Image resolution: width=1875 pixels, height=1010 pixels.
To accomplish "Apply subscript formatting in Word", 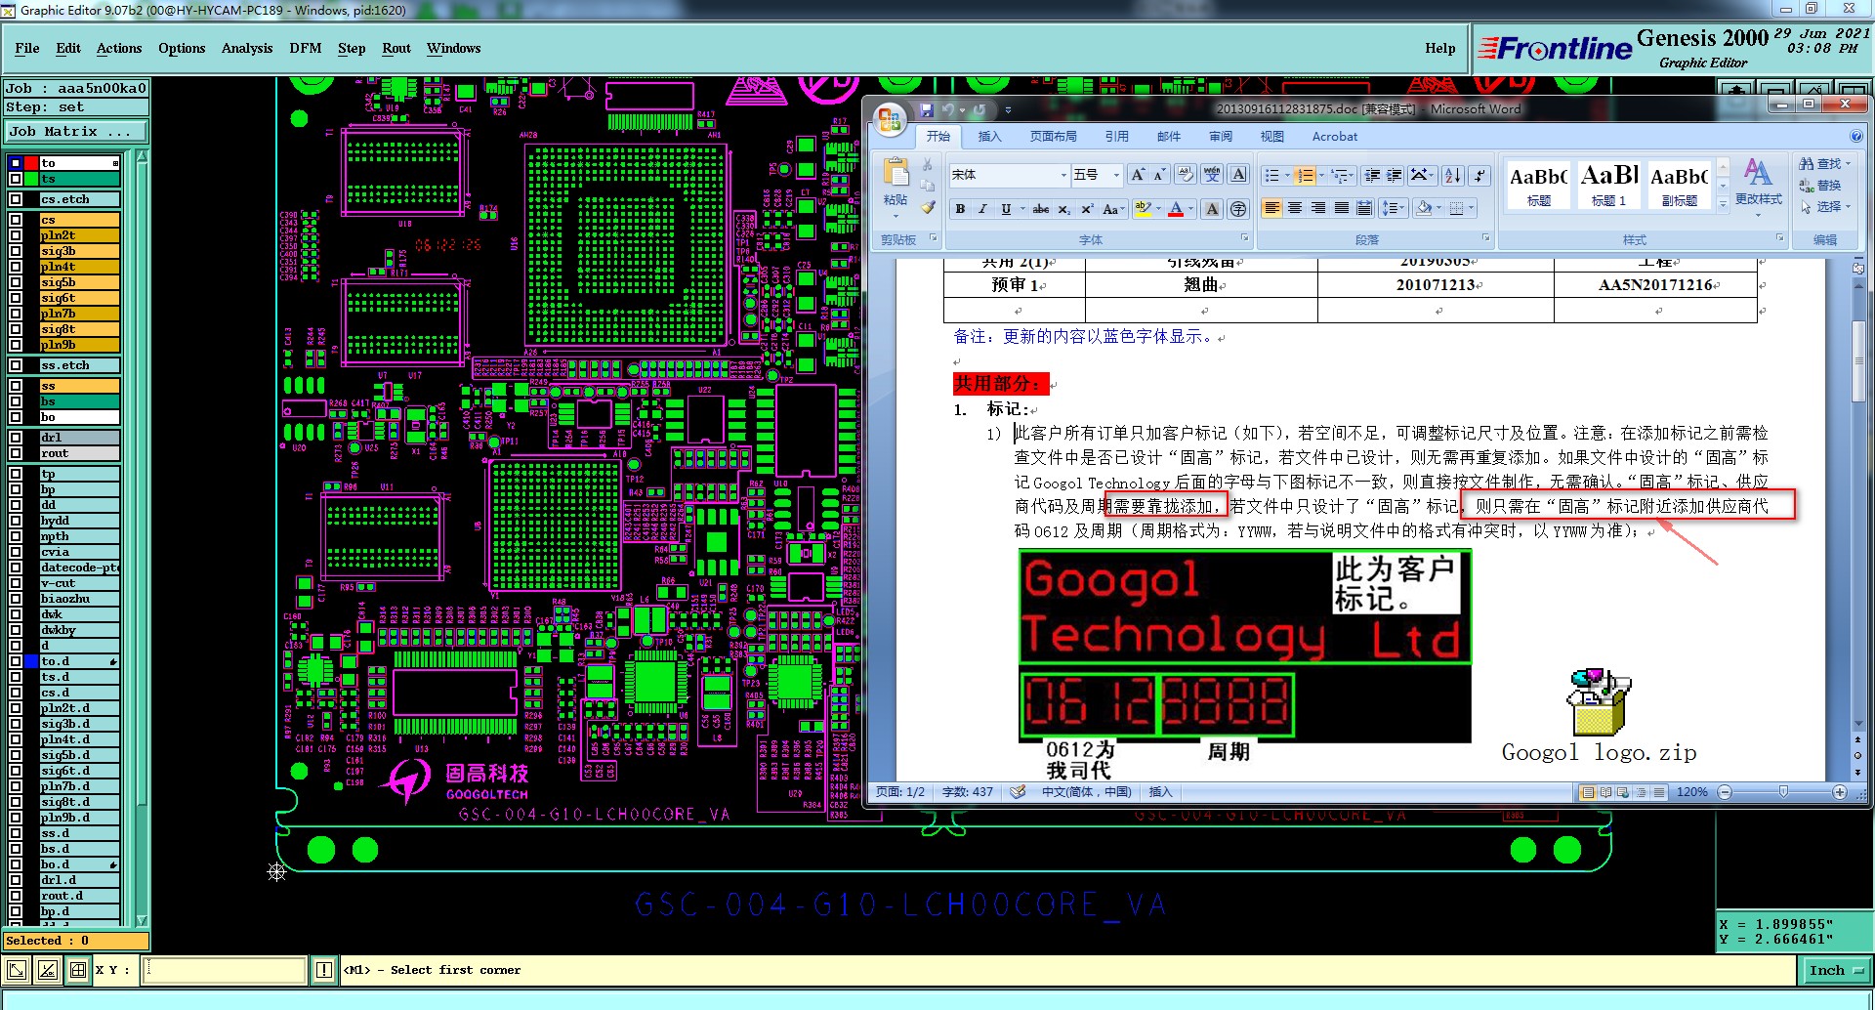I will coord(1064,209).
